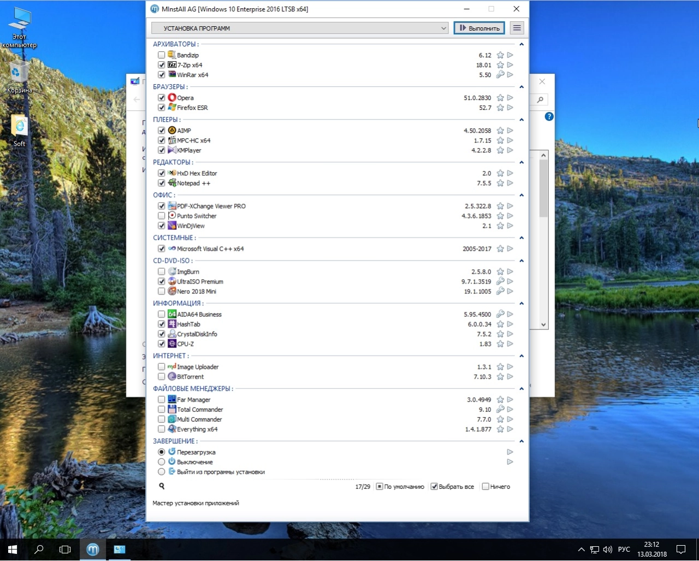This screenshot has height=561, width=699.
Task: Open Task View on taskbar
Action: coord(65,550)
